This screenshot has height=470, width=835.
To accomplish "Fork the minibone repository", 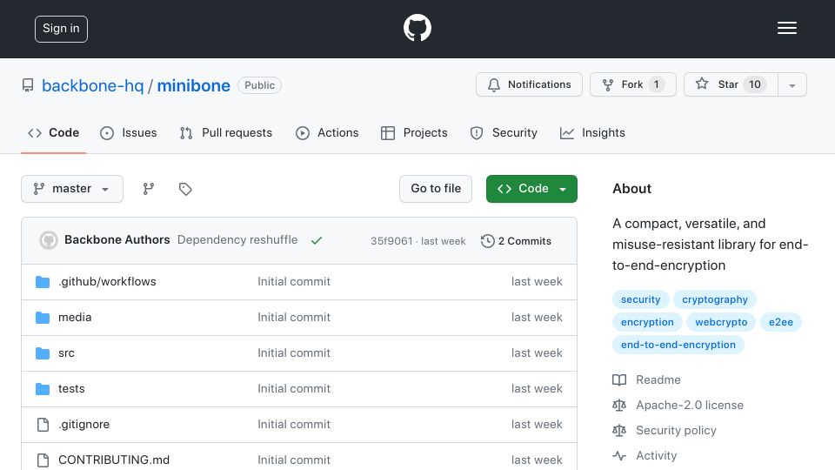I will coord(632,84).
